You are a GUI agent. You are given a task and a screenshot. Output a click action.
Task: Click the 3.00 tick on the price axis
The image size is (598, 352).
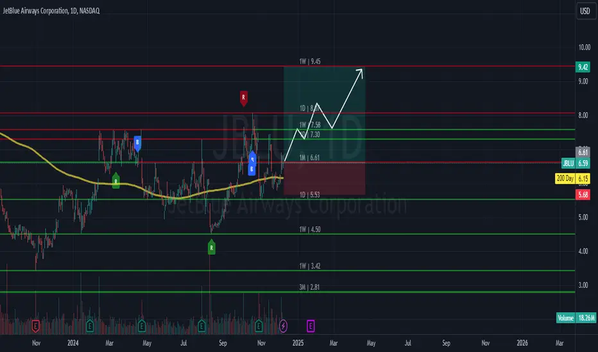[x=583, y=285]
